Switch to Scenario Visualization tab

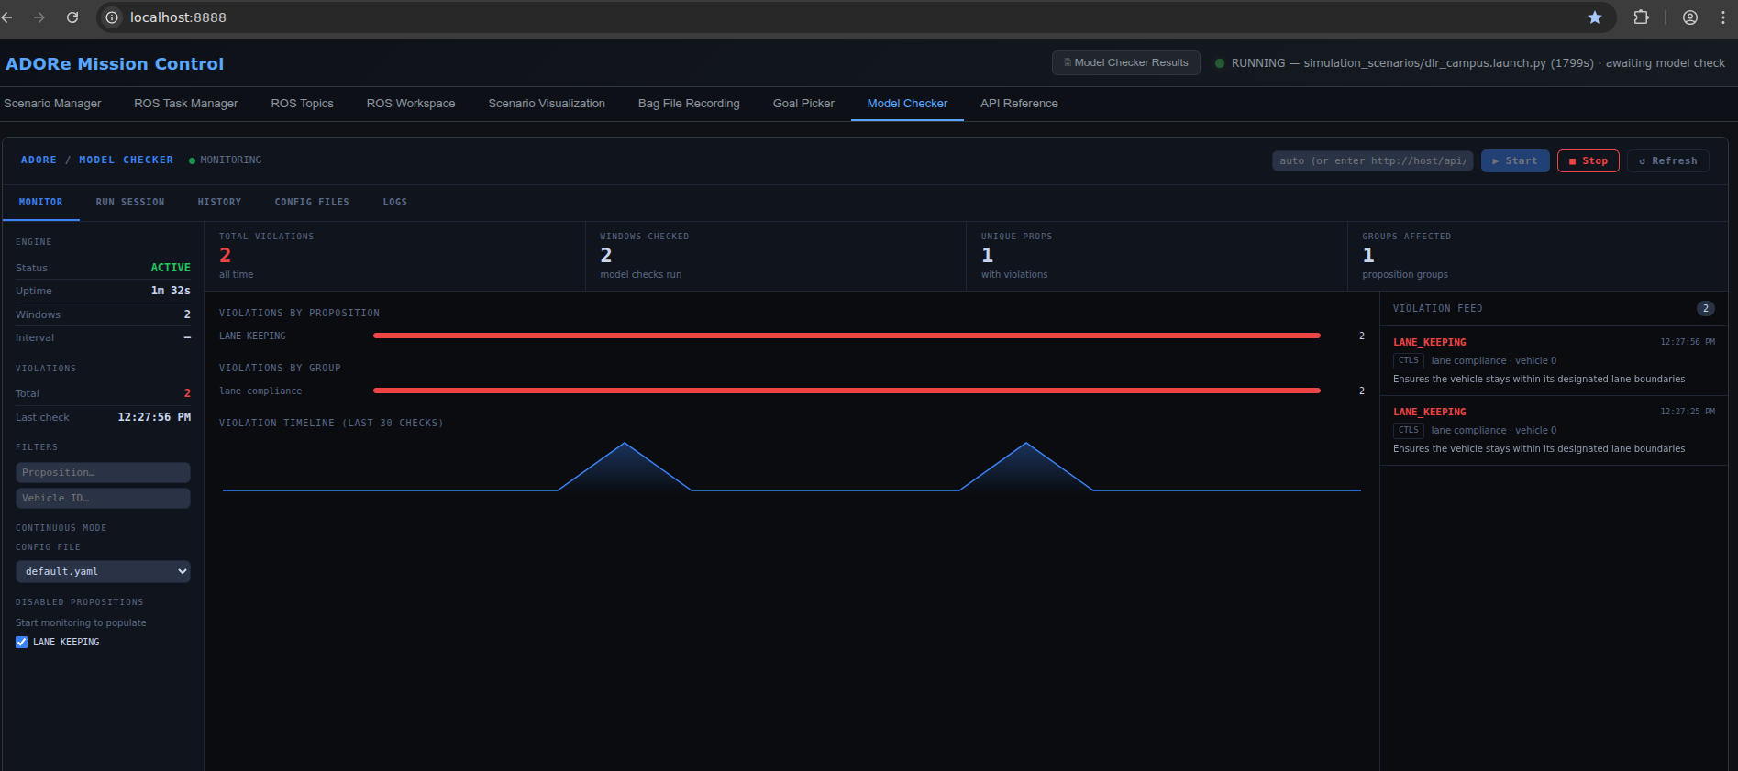[547, 104]
